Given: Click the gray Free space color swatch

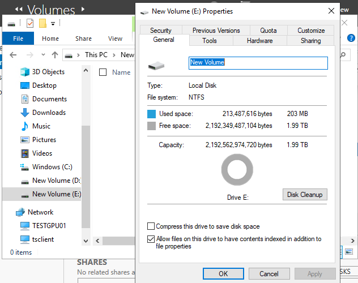Looking at the screenshot, I should pos(151,126).
